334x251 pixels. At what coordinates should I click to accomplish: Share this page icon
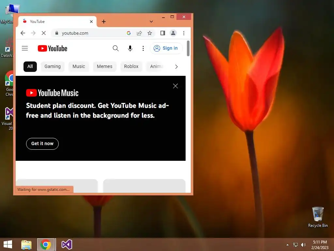139,33
